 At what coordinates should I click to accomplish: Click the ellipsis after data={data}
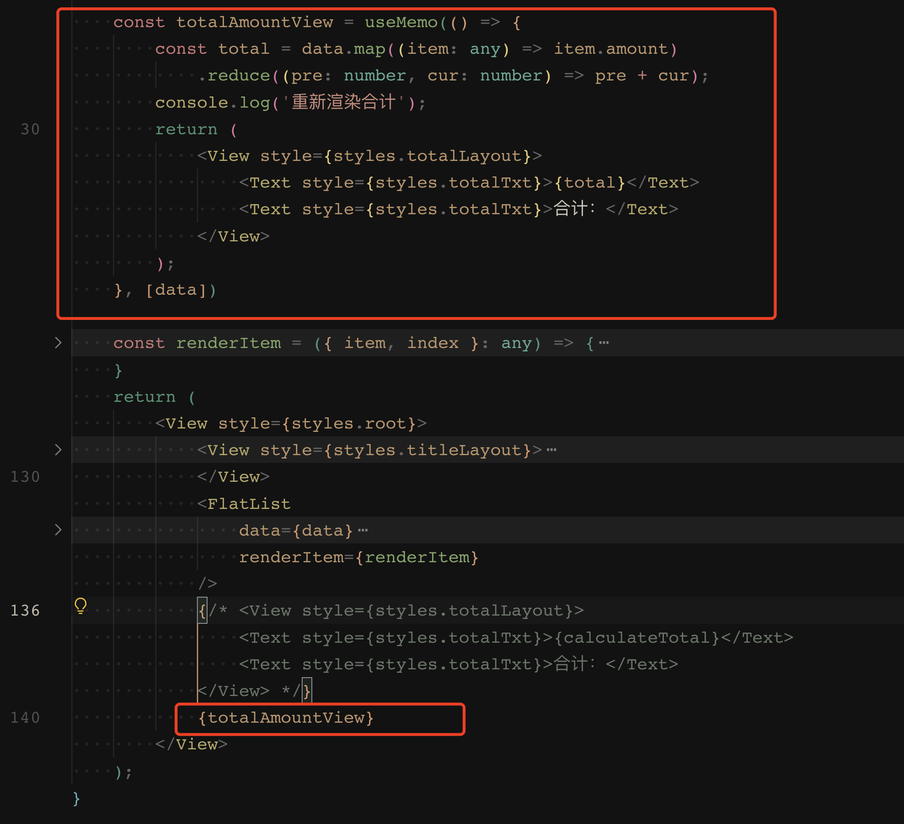(x=363, y=531)
